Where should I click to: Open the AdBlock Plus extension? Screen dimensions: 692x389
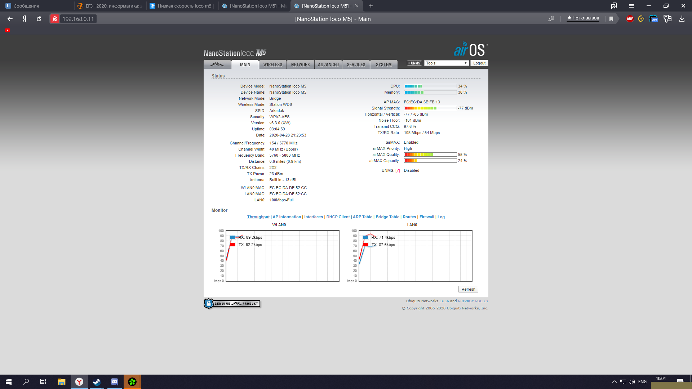(x=630, y=19)
